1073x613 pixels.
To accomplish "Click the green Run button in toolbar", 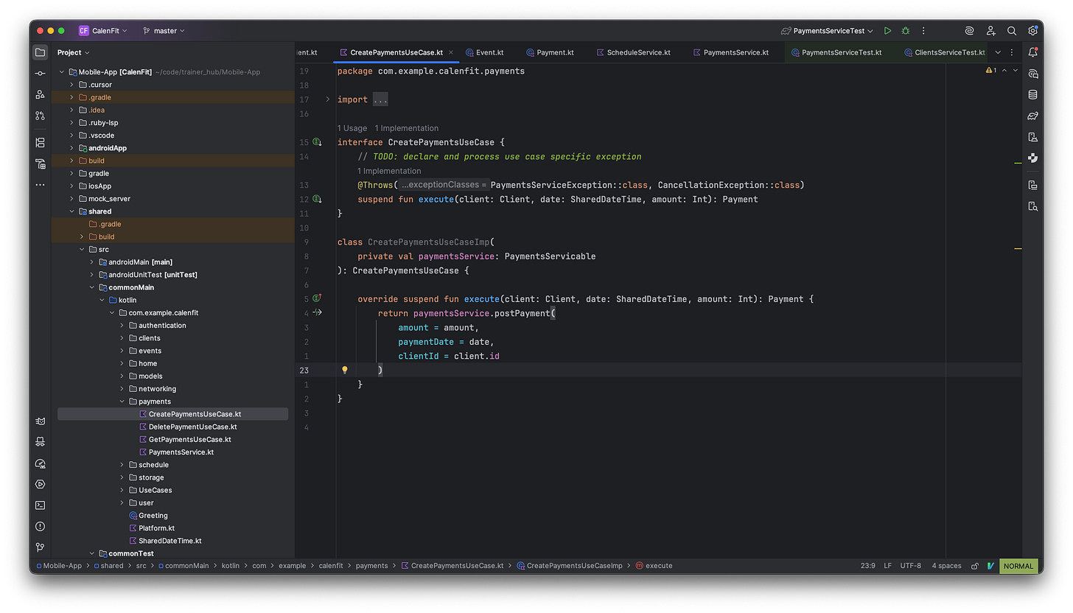I will 887,31.
